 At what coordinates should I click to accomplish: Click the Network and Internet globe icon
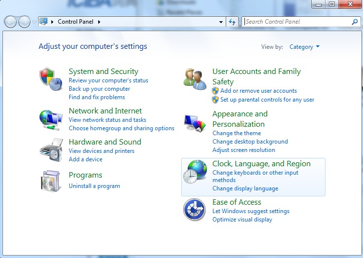[x=51, y=120]
